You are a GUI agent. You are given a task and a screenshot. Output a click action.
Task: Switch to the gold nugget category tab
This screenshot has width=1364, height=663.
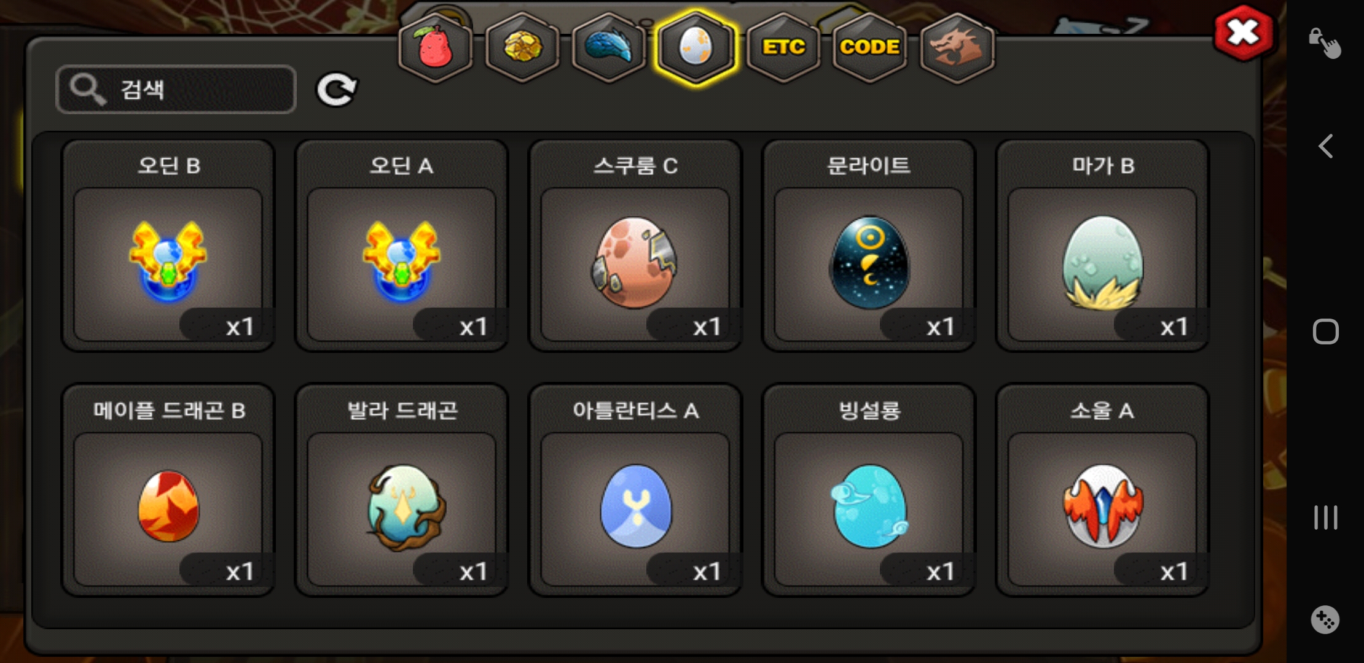[x=522, y=48]
